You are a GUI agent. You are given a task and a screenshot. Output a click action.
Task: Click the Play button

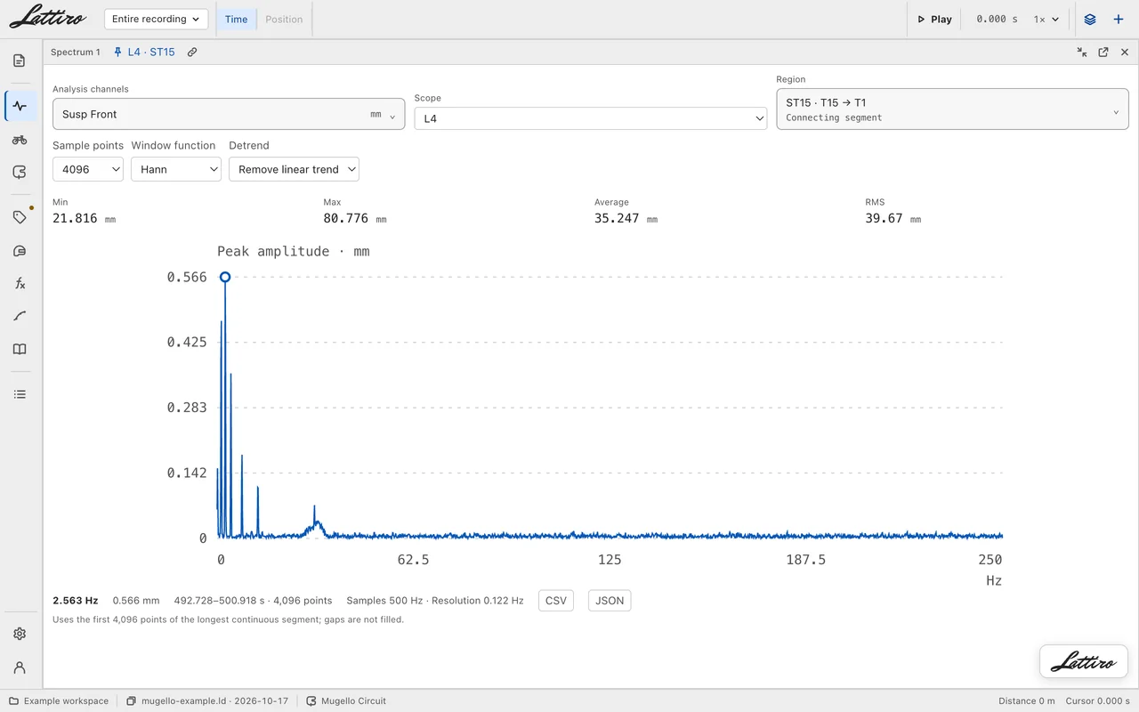coord(934,19)
